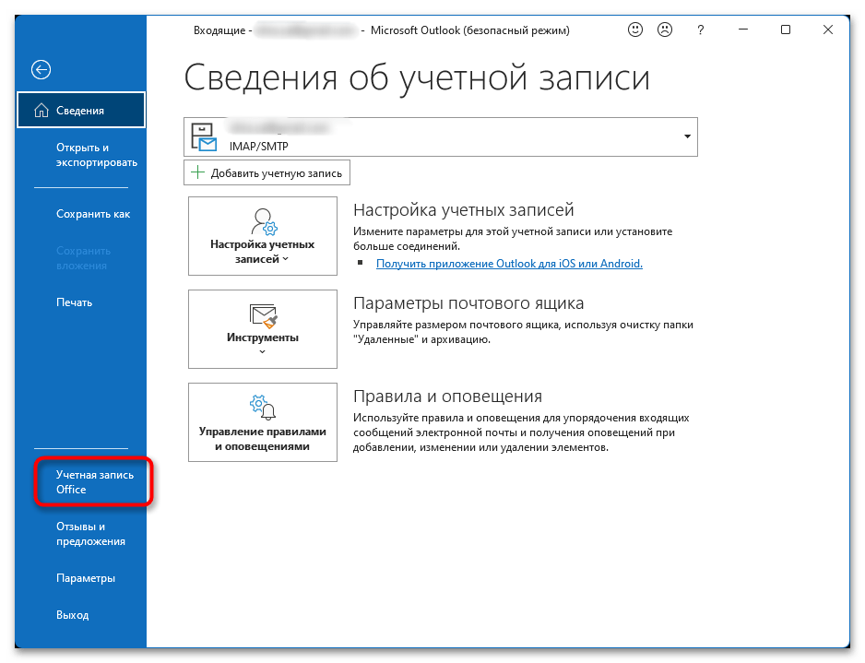Viewport: 865px width, 663px height.
Task: Expand the Инструменты dropdown button
Action: tap(263, 329)
